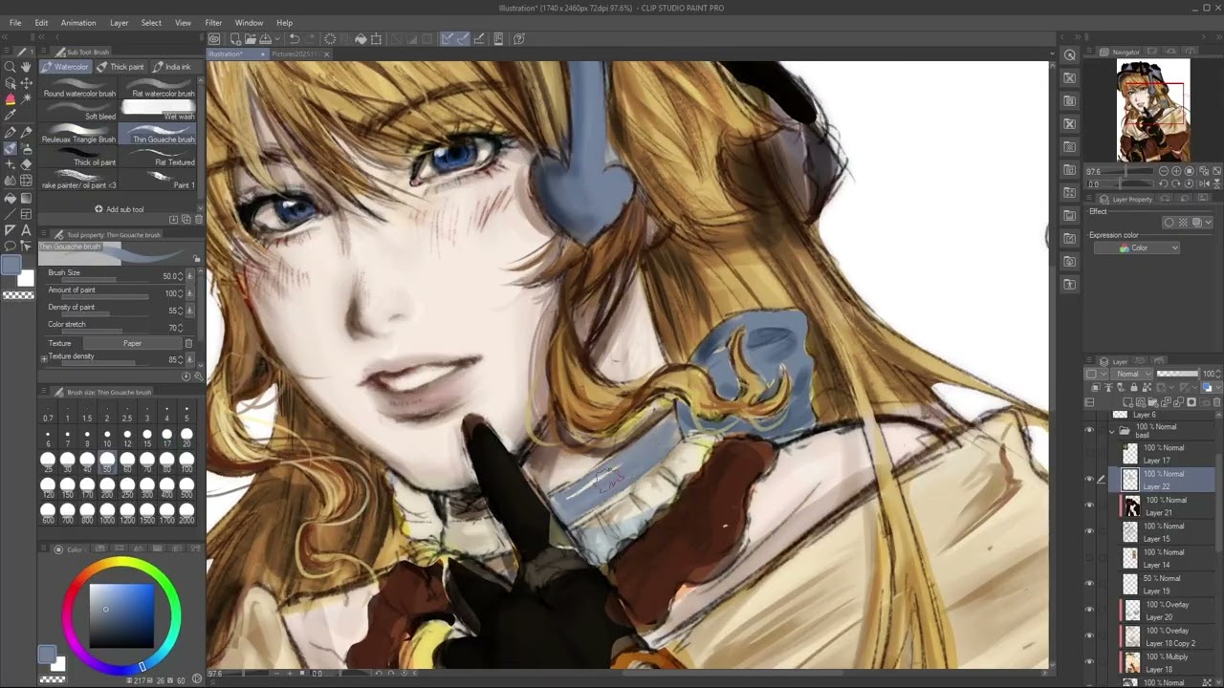Collapse the basil layer folder
Image resolution: width=1224 pixels, height=688 pixels.
(x=1111, y=431)
